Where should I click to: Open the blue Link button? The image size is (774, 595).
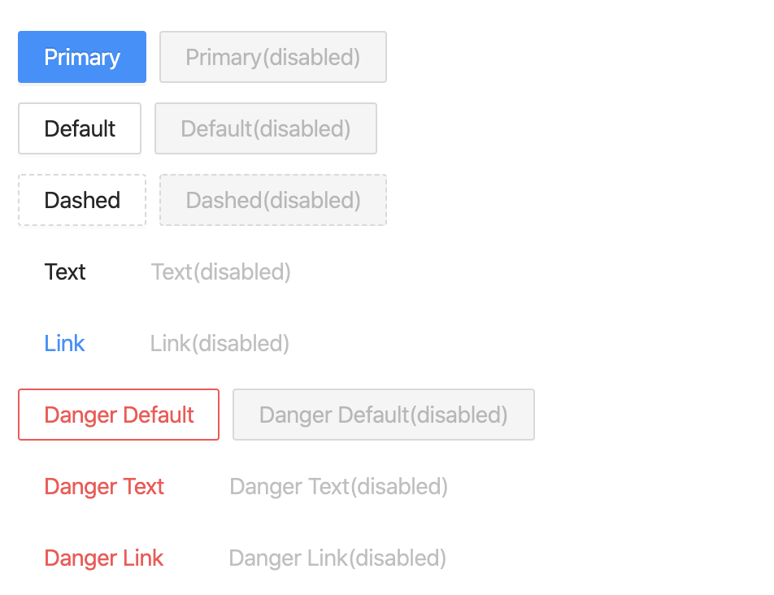[65, 343]
